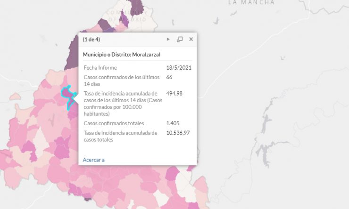Click the 'Casos confirmados de los últimos 14 días' row

[x=138, y=80]
